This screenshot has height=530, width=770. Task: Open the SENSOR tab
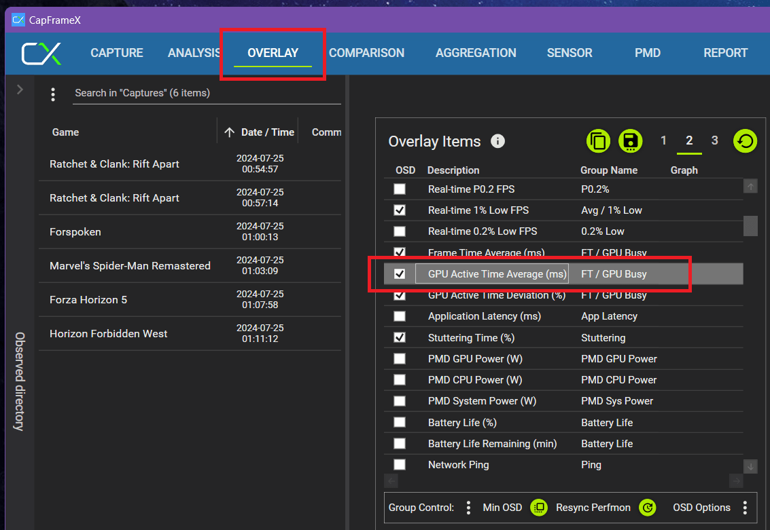coord(570,53)
